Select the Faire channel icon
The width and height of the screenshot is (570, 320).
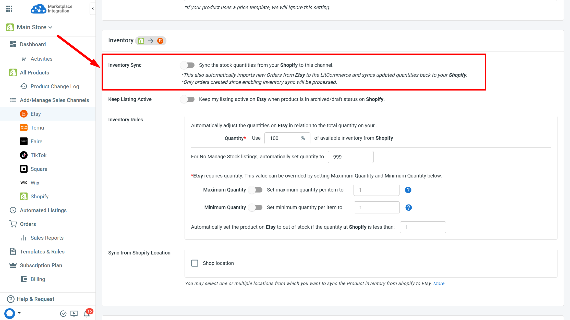24,142
